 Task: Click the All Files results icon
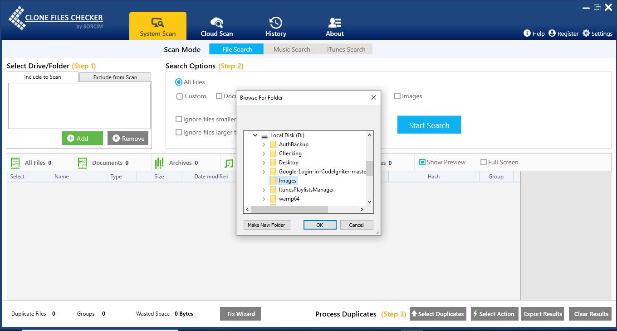point(15,163)
